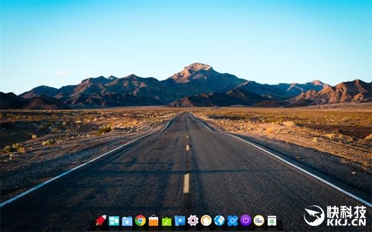Click the round clock icon showing 16

coord(259,221)
